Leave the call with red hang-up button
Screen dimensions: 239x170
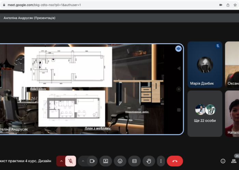[175, 161]
